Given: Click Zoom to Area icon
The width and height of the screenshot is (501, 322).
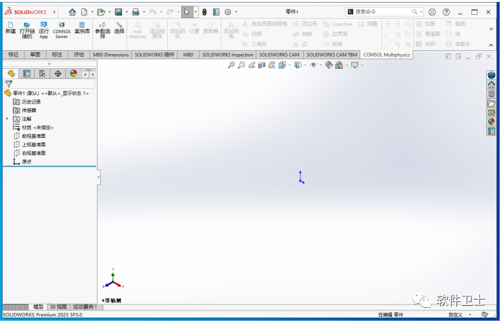Looking at the screenshot, I should 241,65.
